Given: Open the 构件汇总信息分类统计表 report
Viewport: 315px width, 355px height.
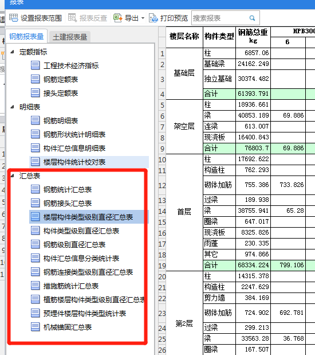Looking at the screenshot, I should point(81,259).
